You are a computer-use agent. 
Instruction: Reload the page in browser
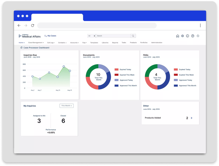(32, 26)
